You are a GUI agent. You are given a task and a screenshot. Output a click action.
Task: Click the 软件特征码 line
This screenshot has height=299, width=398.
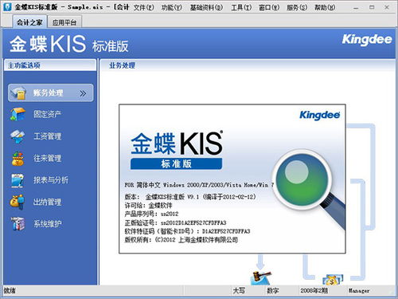[x=187, y=231]
